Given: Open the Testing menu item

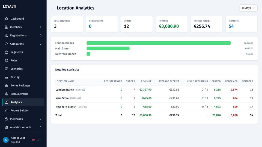Looking at the screenshot, I should click(x=23, y=77).
